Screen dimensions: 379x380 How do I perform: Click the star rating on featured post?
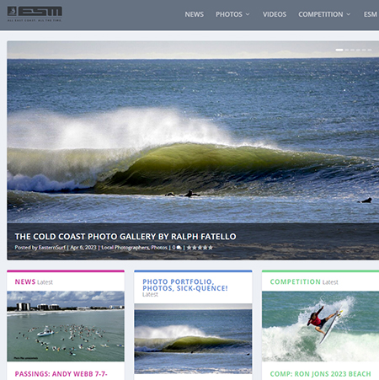pos(200,248)
